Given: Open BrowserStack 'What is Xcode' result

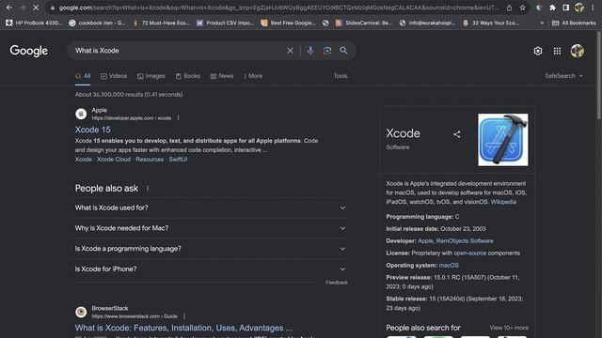Looking at the screenshot, I should click(183, 328).
